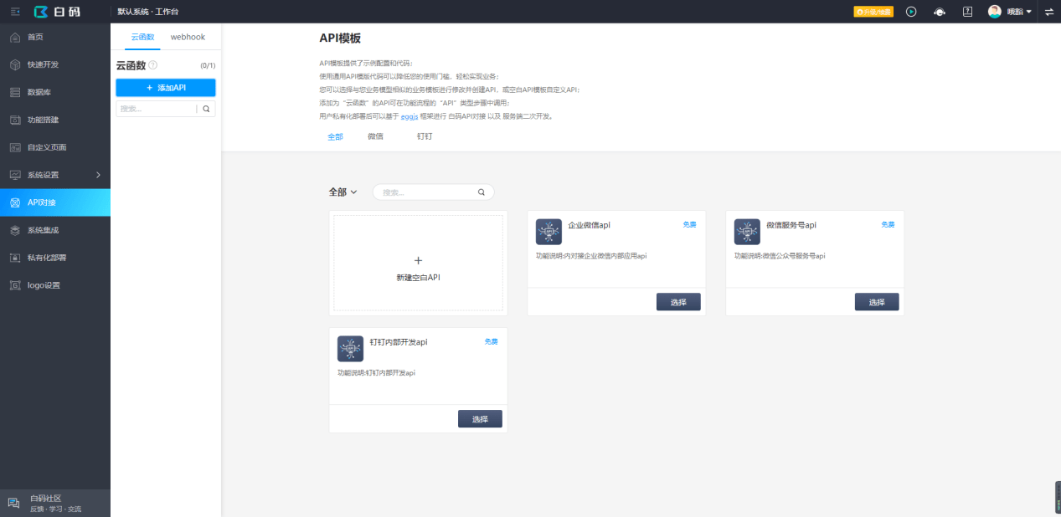This screenshot has width=1061, height=517.
Task: Click the 微信服务号api card title
Action: click(x=791, y=225)
